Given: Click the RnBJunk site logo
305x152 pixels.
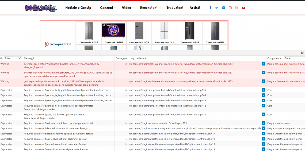Looking at the screenshot, I should pyautogui.click(x=41, y=8).
